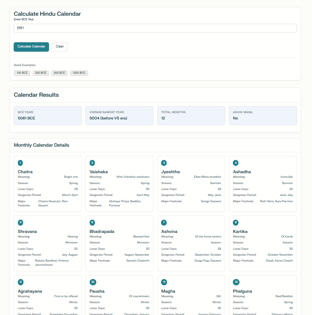This screenshot has width=312, height=315.
Task: Click the Vaishaka month name
Action: [99, 172]
